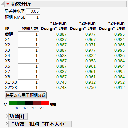Click the X2 20-Run power value 0.971

tap(90, 45)
